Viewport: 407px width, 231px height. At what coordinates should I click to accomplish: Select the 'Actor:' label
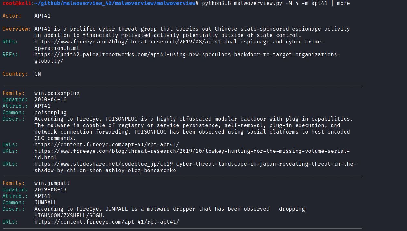click(x=12, y=16)
